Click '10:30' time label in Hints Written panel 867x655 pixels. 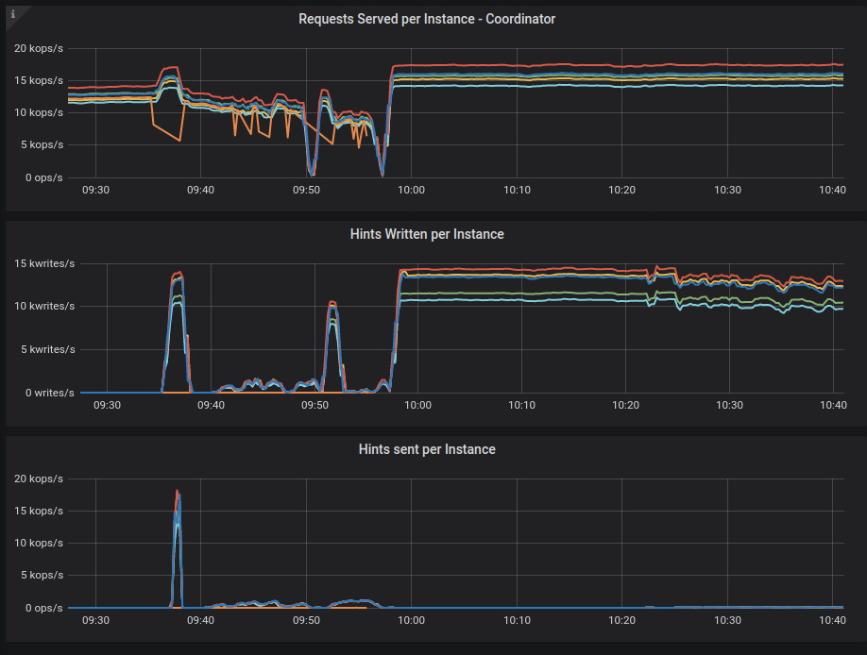pyautogui.click(x=729, y=405)
